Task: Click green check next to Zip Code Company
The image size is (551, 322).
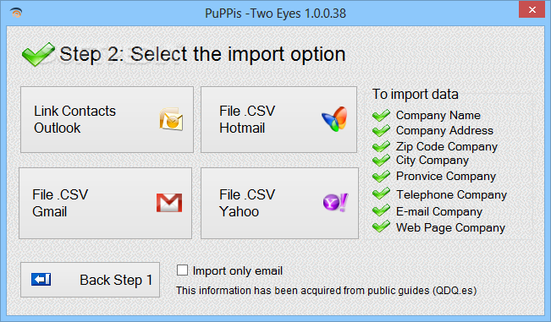Action: pyautogui.click(x=381, y=146)
